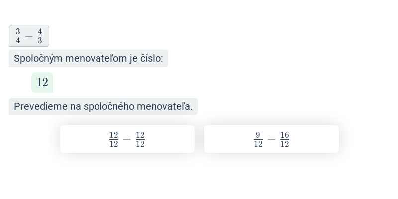Click the 'Prevedieme na spoločného menovateľa.' step text
The height and width of the screenshot is (199, 398).
[103, 106]
